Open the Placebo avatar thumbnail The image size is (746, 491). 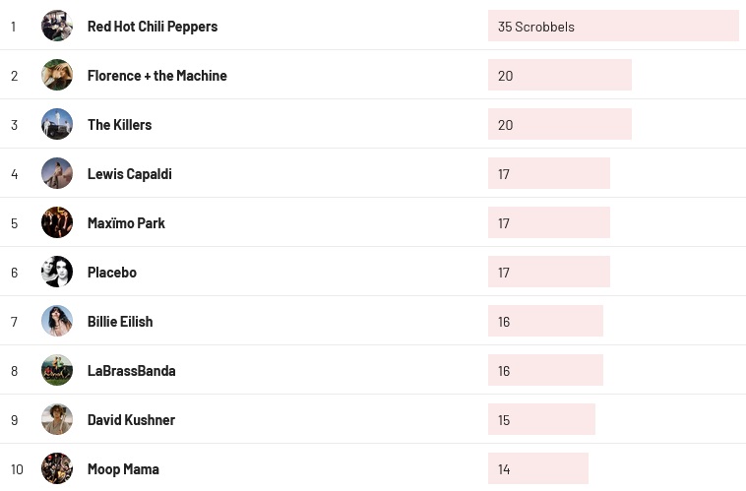tap(57, 273)
